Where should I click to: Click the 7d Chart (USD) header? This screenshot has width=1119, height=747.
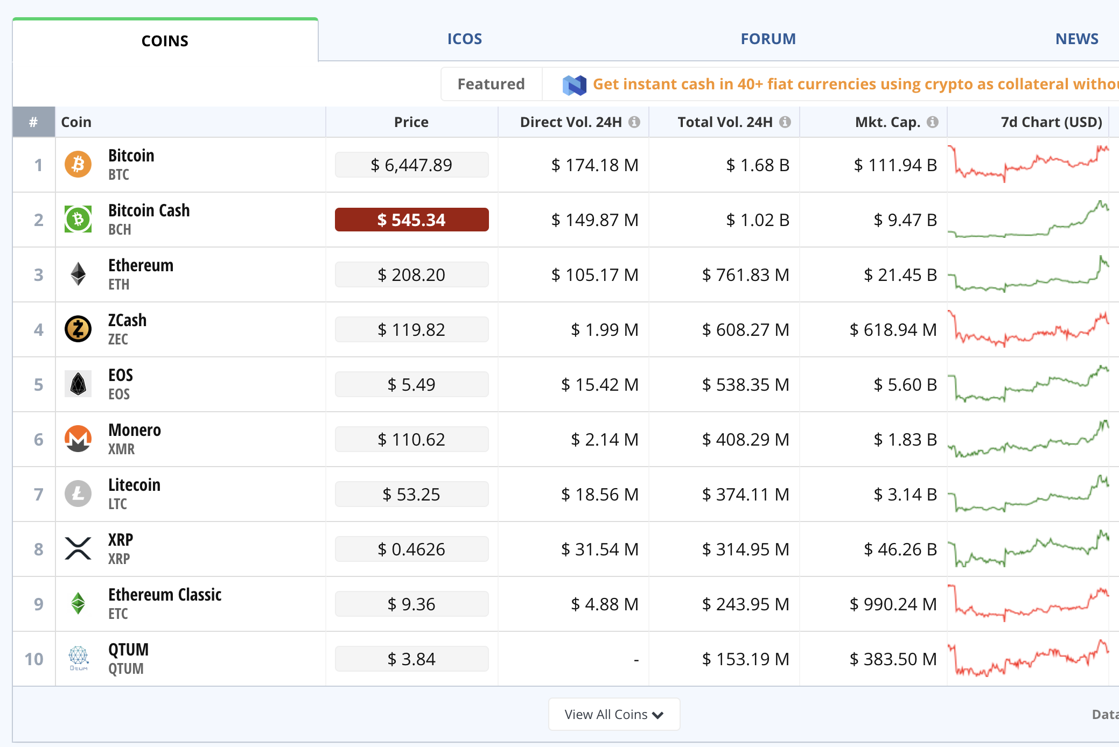click(x=1051, y=122)
